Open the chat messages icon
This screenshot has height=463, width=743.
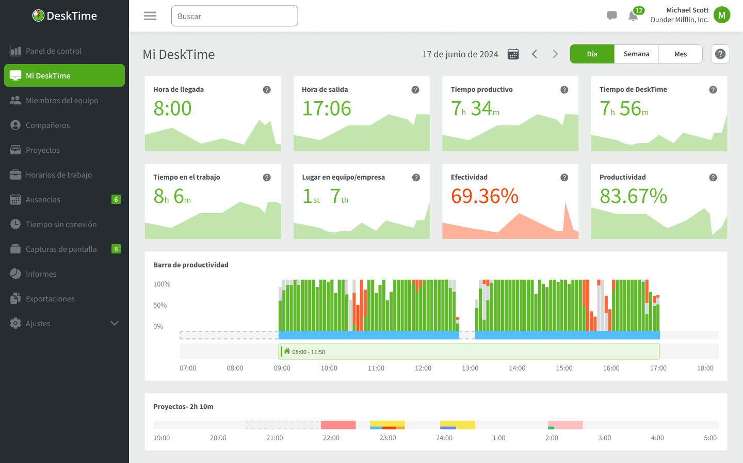point(612,16)
